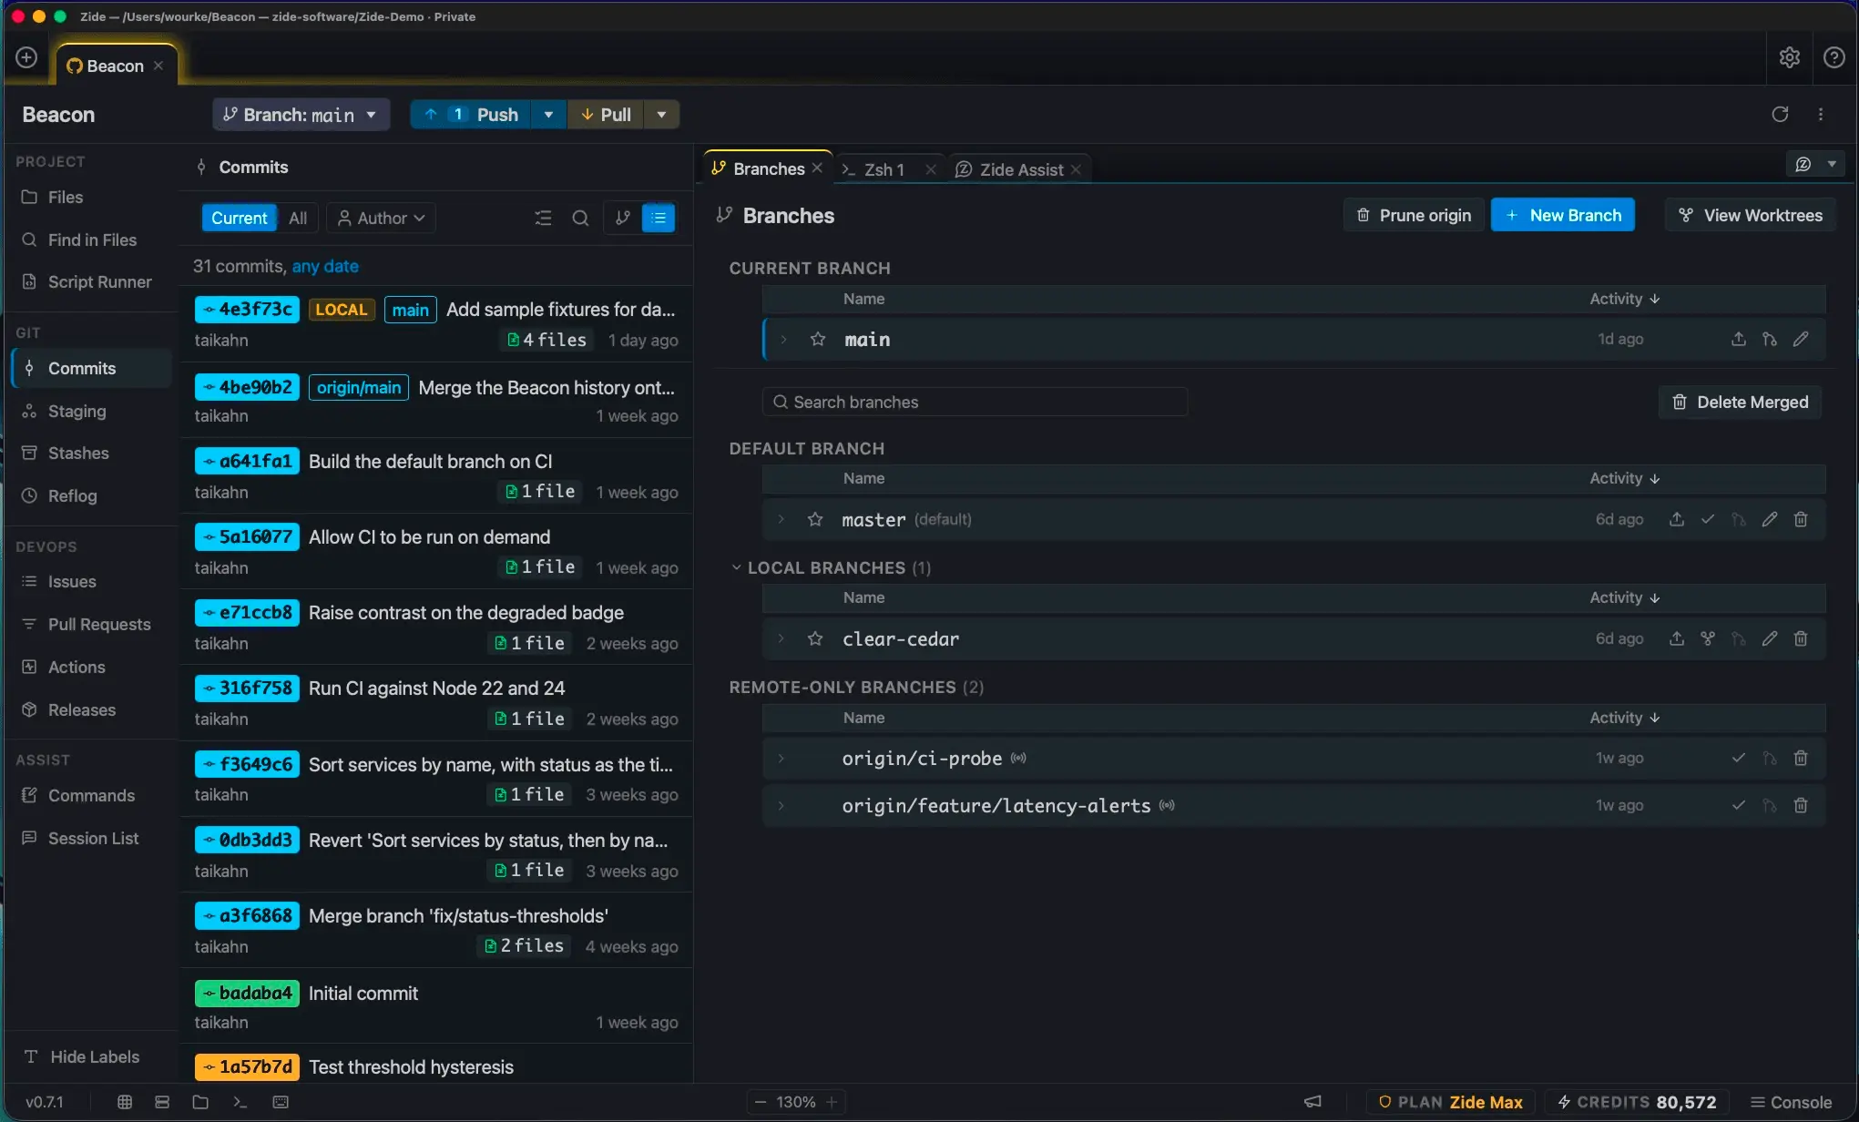Rename main branch with pencil icon

(1801, 339)
